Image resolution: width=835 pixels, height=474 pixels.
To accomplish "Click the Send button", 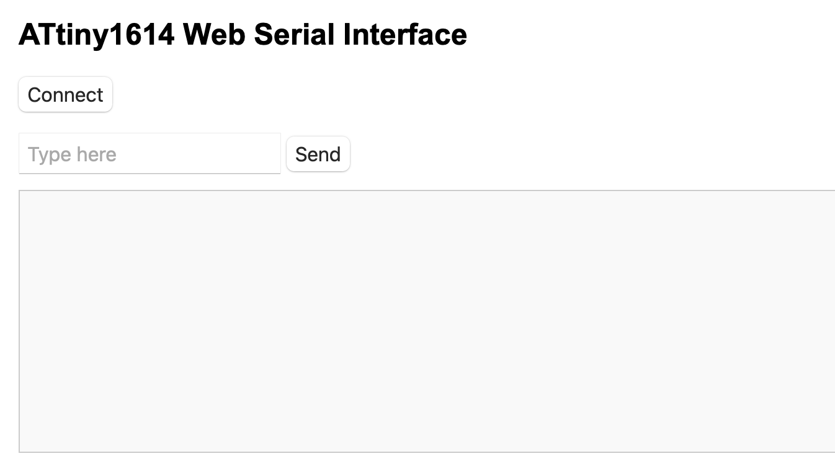I will (318, 154).
